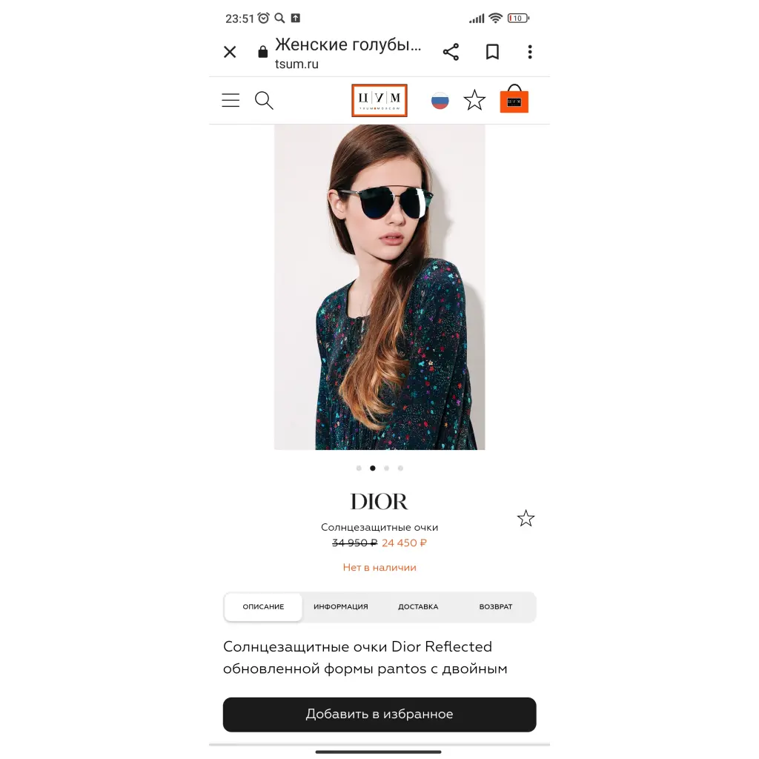This screenshot has height=759, width=759.
Task: Go to the TSUM logo homepage
Action: pyautogui.click(x=379, y=101)
